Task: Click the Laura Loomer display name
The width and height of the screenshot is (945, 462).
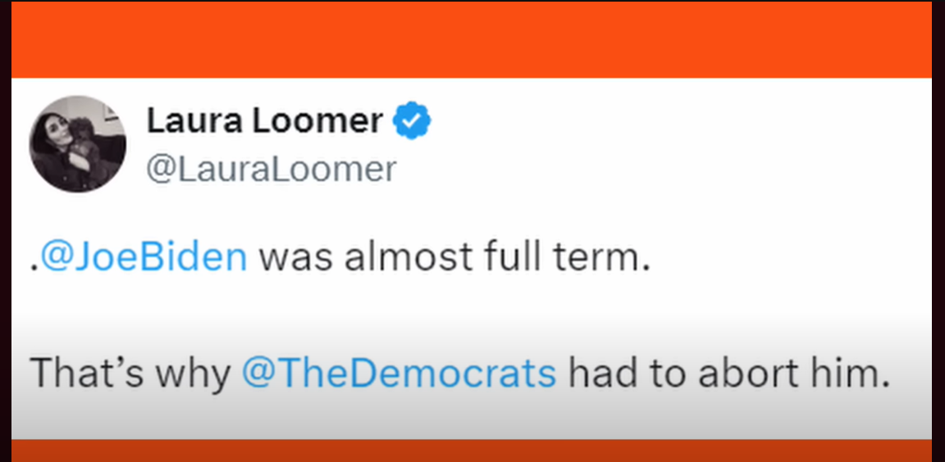Action: [265, 121]
